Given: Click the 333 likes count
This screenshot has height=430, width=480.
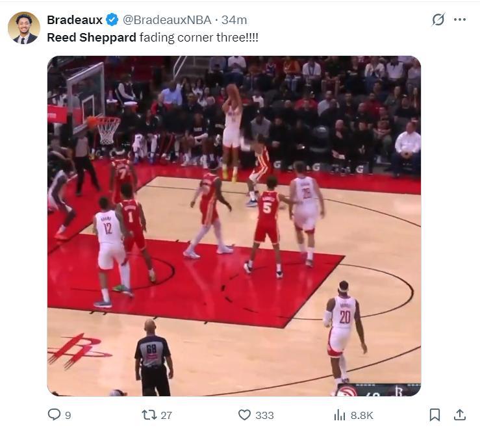Looking at the screenshot, I should pos(264,415).
